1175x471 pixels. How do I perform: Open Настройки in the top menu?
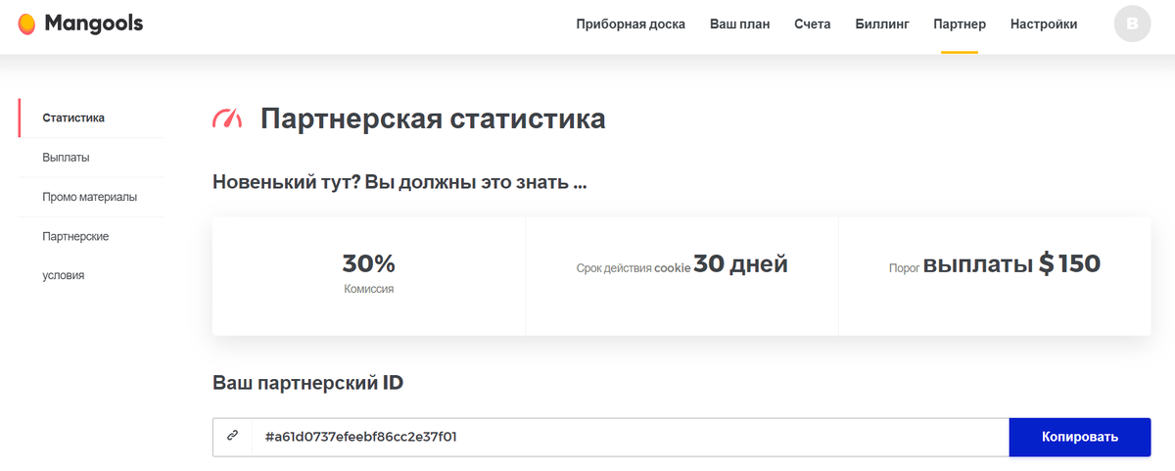pos(1044,24)
